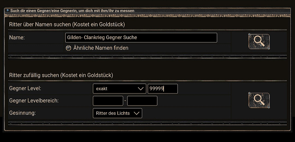The width and height of the screenshot is (295, 142).
Task: Click the Ähnliche Namen finden label text
Action: tap(101, 48)
